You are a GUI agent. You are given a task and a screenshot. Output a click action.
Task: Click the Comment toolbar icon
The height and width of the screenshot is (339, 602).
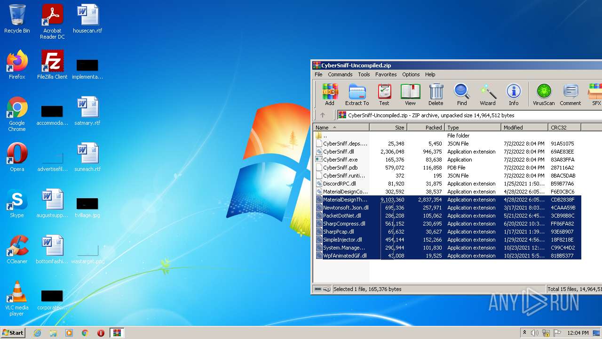(570, 95)
